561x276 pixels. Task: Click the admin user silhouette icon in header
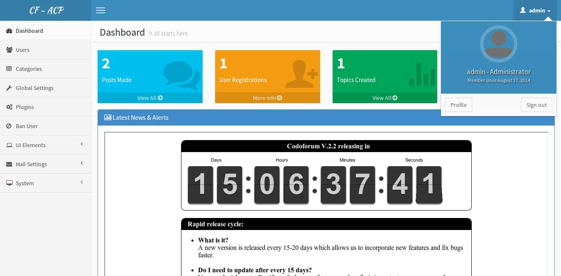click(523, 10)
